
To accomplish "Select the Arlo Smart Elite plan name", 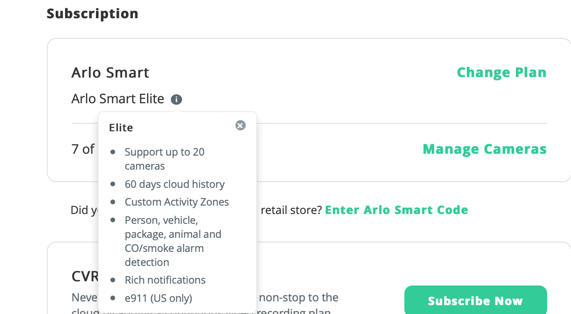I will [x=118, y=99].
